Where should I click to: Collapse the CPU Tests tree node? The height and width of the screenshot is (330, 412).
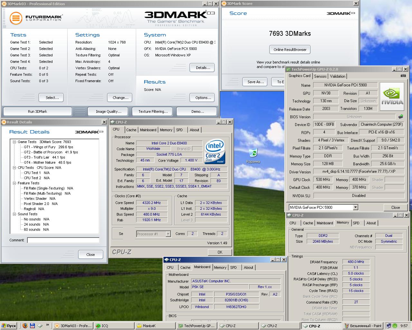coord(14,168)
